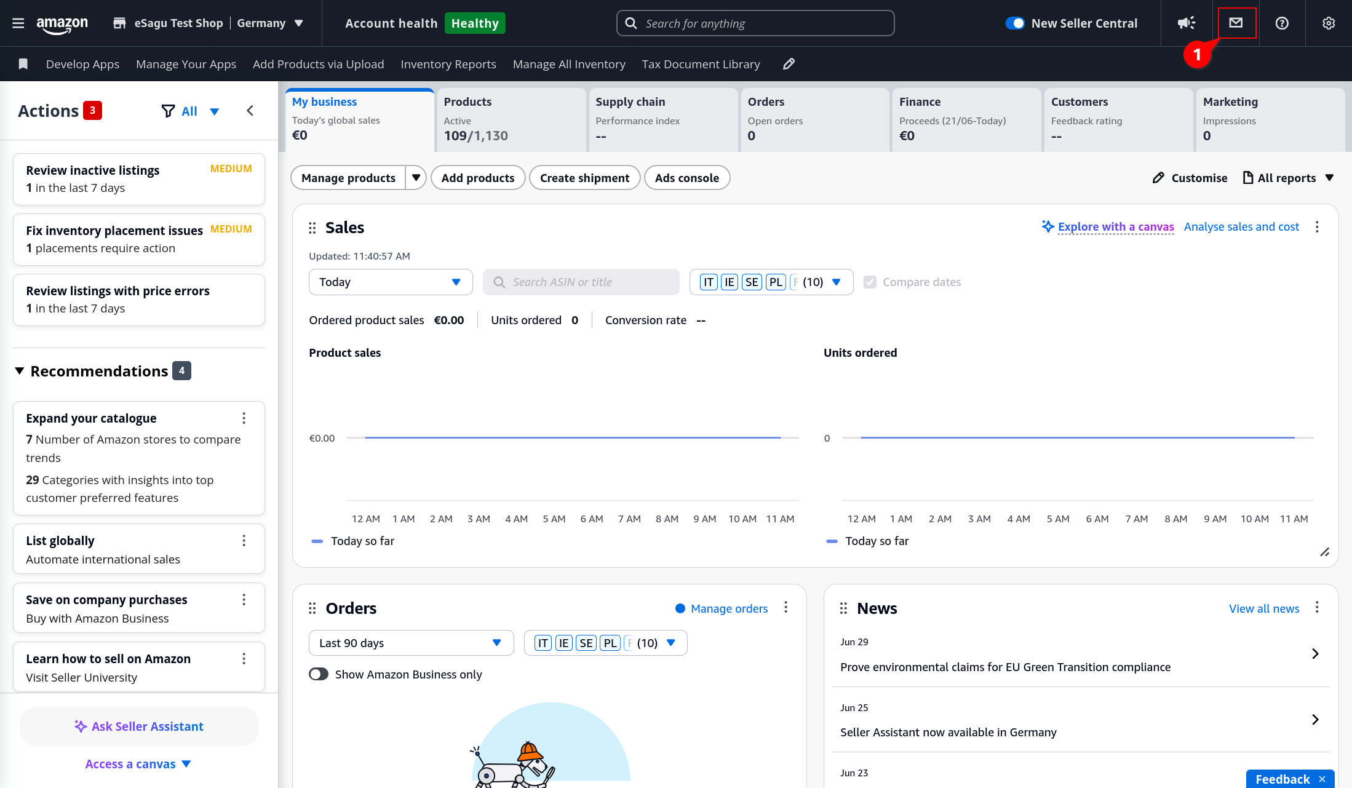The width and height of the screenshot is (1352, 788).
Task: Open Expand your catalogue options menu
Action: 244,418
